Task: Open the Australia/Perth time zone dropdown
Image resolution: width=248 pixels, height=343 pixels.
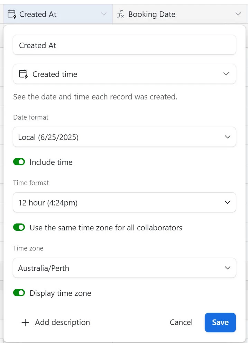Action: tap(125, 268)
